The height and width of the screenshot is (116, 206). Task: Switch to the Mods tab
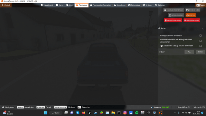pyautogui.click(x=70, y=5)
